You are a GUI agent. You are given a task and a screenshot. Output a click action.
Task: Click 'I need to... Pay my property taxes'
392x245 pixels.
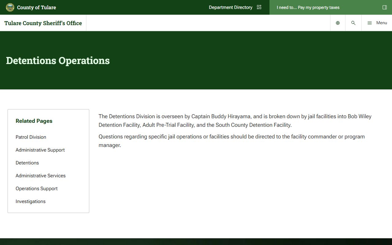[308, 7]
